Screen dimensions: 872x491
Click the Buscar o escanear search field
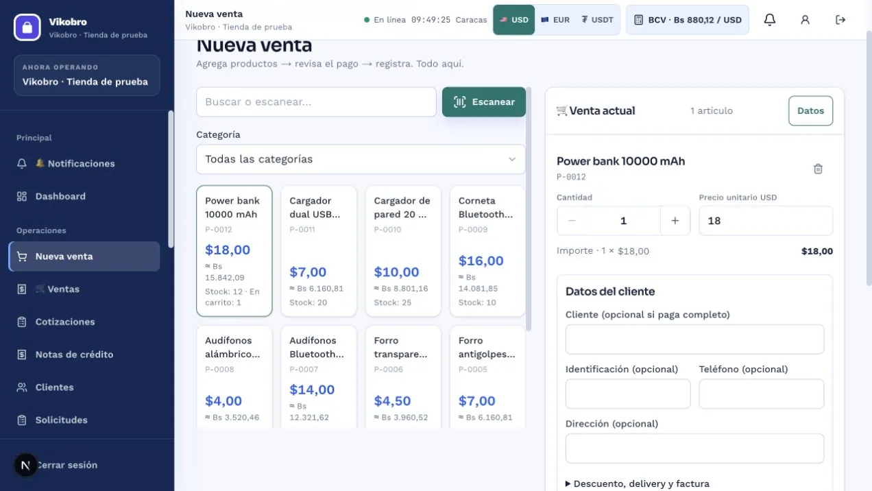[x=316, y=101]
